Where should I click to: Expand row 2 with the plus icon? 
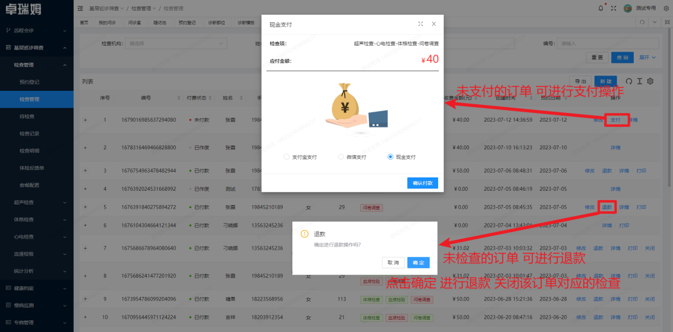[x=85, y=147]
